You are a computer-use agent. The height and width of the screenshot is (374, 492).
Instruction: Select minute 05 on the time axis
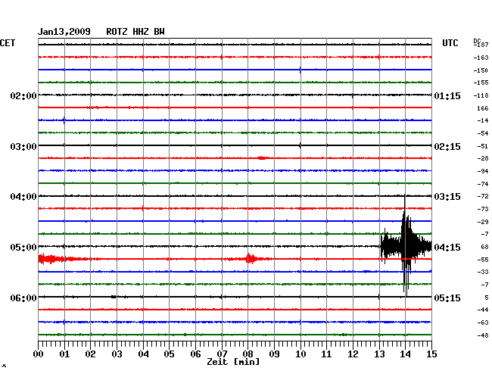point(169,354)
